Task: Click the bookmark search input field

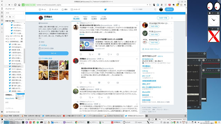Action: coord(15,13)
